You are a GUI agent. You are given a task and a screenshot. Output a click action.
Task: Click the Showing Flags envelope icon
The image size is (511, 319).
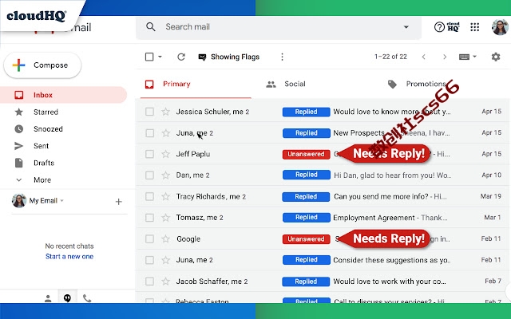pyautogui.click(x=202, y=57)
